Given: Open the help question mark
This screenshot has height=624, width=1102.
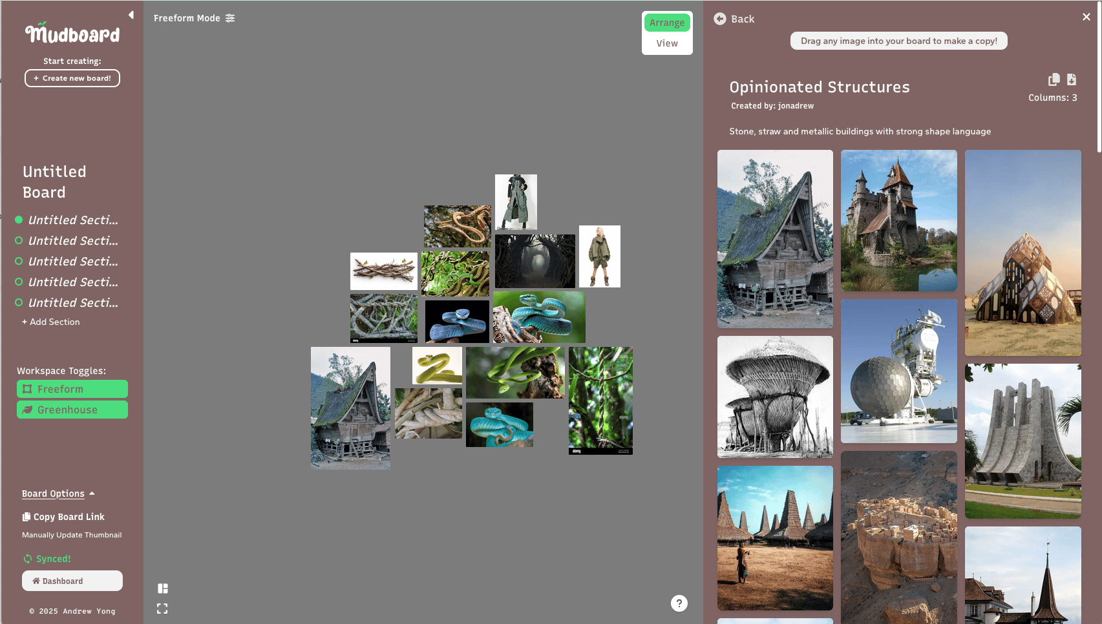Looking at the screenshot, I should 679,603.
